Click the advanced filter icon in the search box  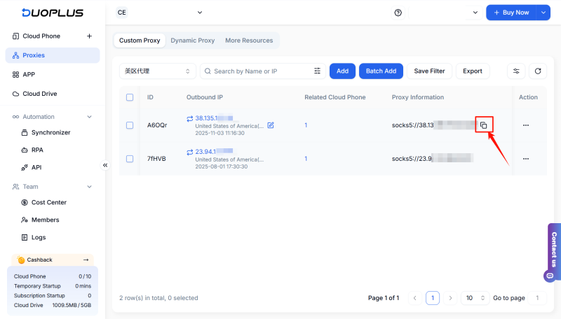tap(317, 71)
